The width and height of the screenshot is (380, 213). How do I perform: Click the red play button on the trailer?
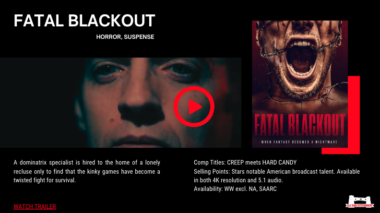tap(194, 106)
